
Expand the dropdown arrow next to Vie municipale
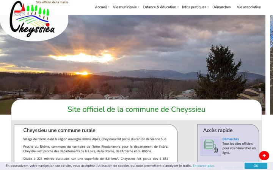[x=138, y=7]
